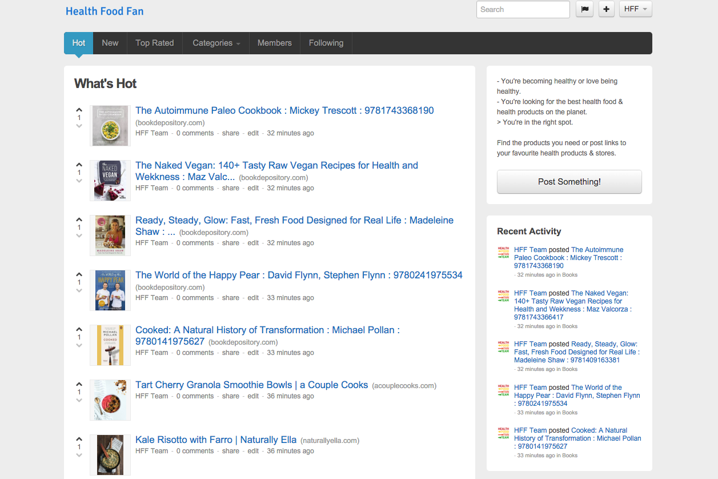Open Autoimmune Paleo Cookbook link in Recent Activity
Image resolution: width=718 pixels, height=479 pixels.
[x=568, y=258]
